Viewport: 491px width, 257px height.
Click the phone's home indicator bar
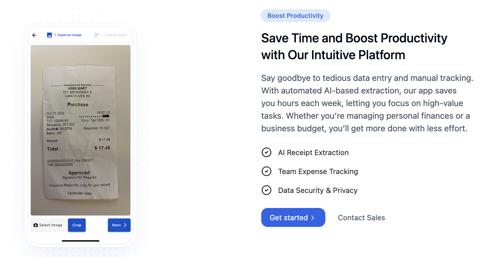(x=81, y=241)
